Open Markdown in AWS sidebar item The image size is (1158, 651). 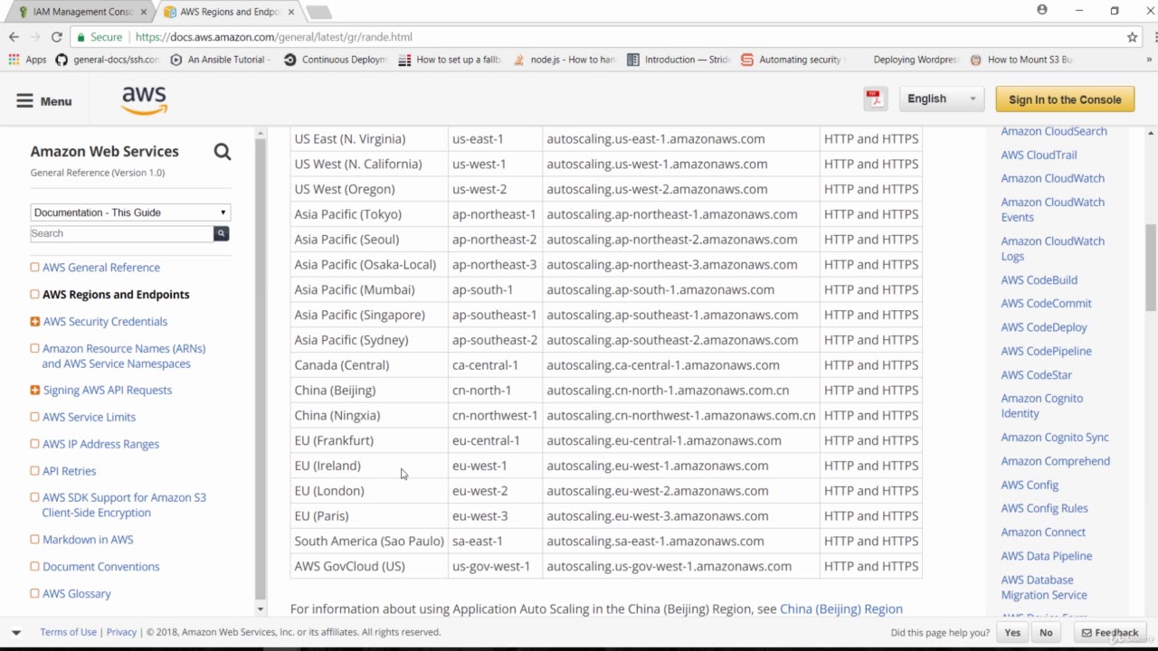pyautogui.click(x=88, y=540)
